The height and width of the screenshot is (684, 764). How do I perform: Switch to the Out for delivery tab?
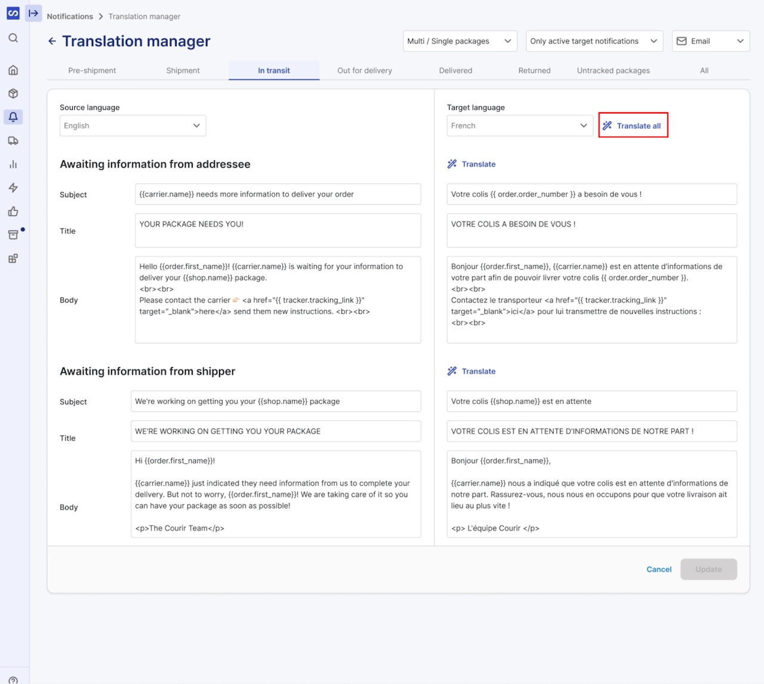tap(365, 70)
